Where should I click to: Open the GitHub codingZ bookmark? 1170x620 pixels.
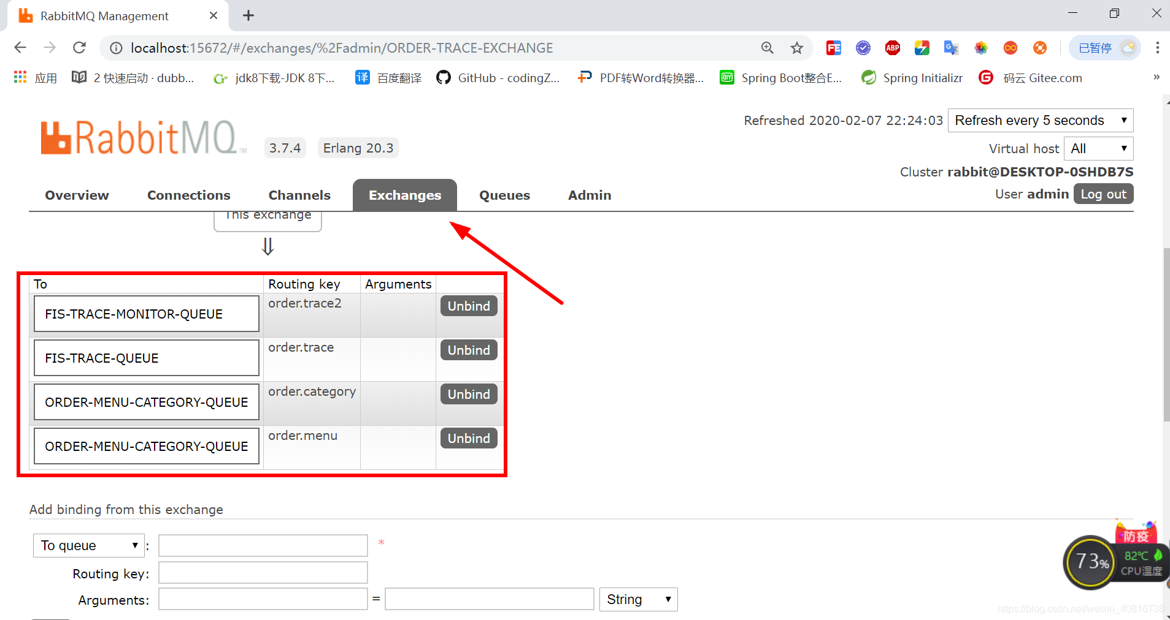pyautogui.click(x=498, y=78)
